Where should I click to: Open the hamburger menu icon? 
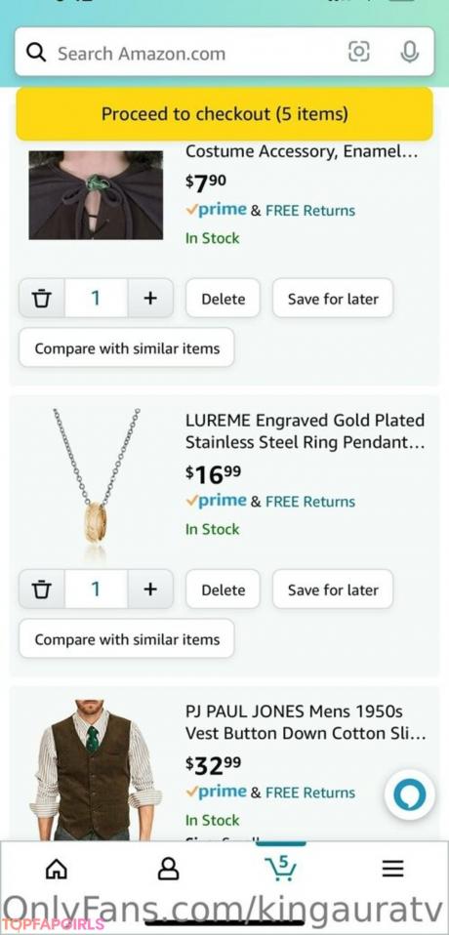click(392, 869)
